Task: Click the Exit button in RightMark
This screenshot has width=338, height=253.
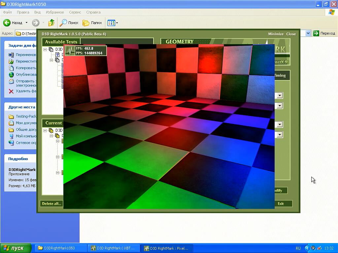Action: point(281,204)
